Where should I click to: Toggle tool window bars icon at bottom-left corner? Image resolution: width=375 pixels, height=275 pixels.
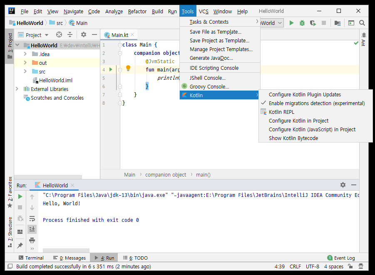(x=10, y=266)
